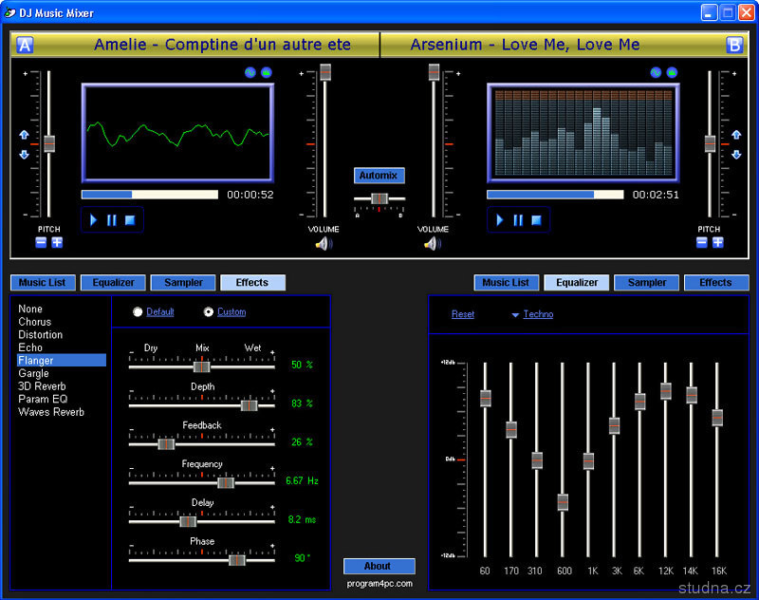Open deck B Effects tab
759x600 pixels.
(x=716, y=282)
